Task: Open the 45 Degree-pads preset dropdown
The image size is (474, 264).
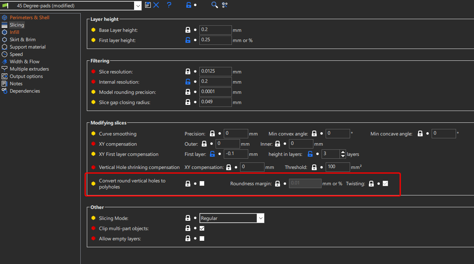Action: (x=138, y=6)
